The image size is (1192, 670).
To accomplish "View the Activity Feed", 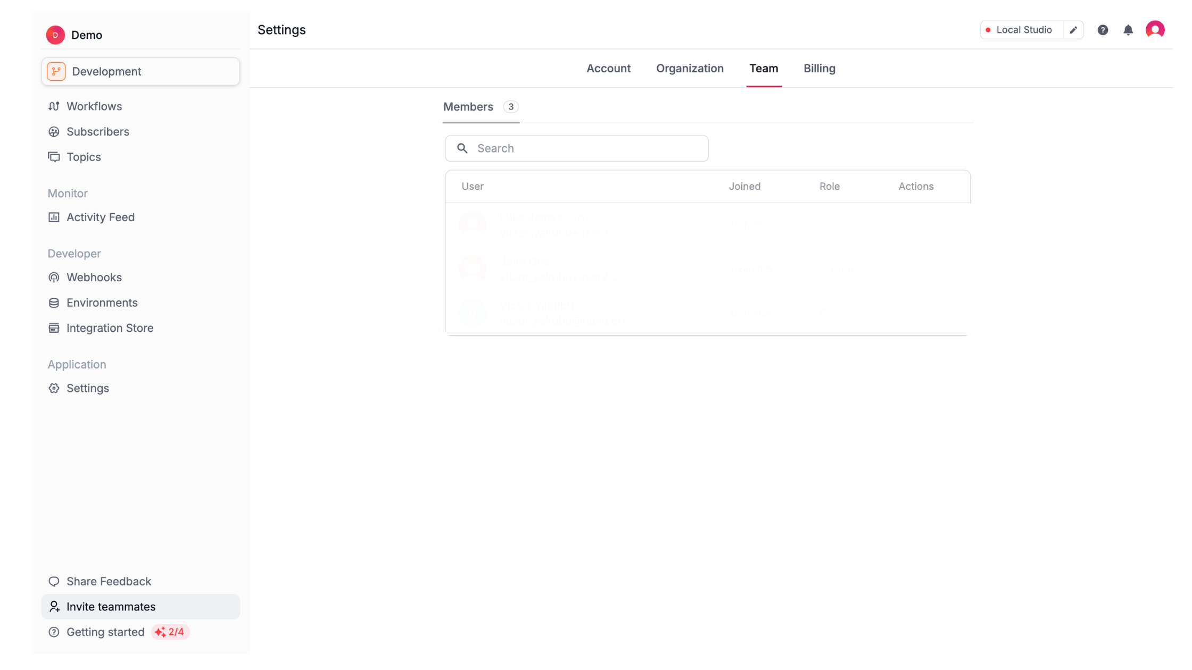I will [x=100, y=217].
